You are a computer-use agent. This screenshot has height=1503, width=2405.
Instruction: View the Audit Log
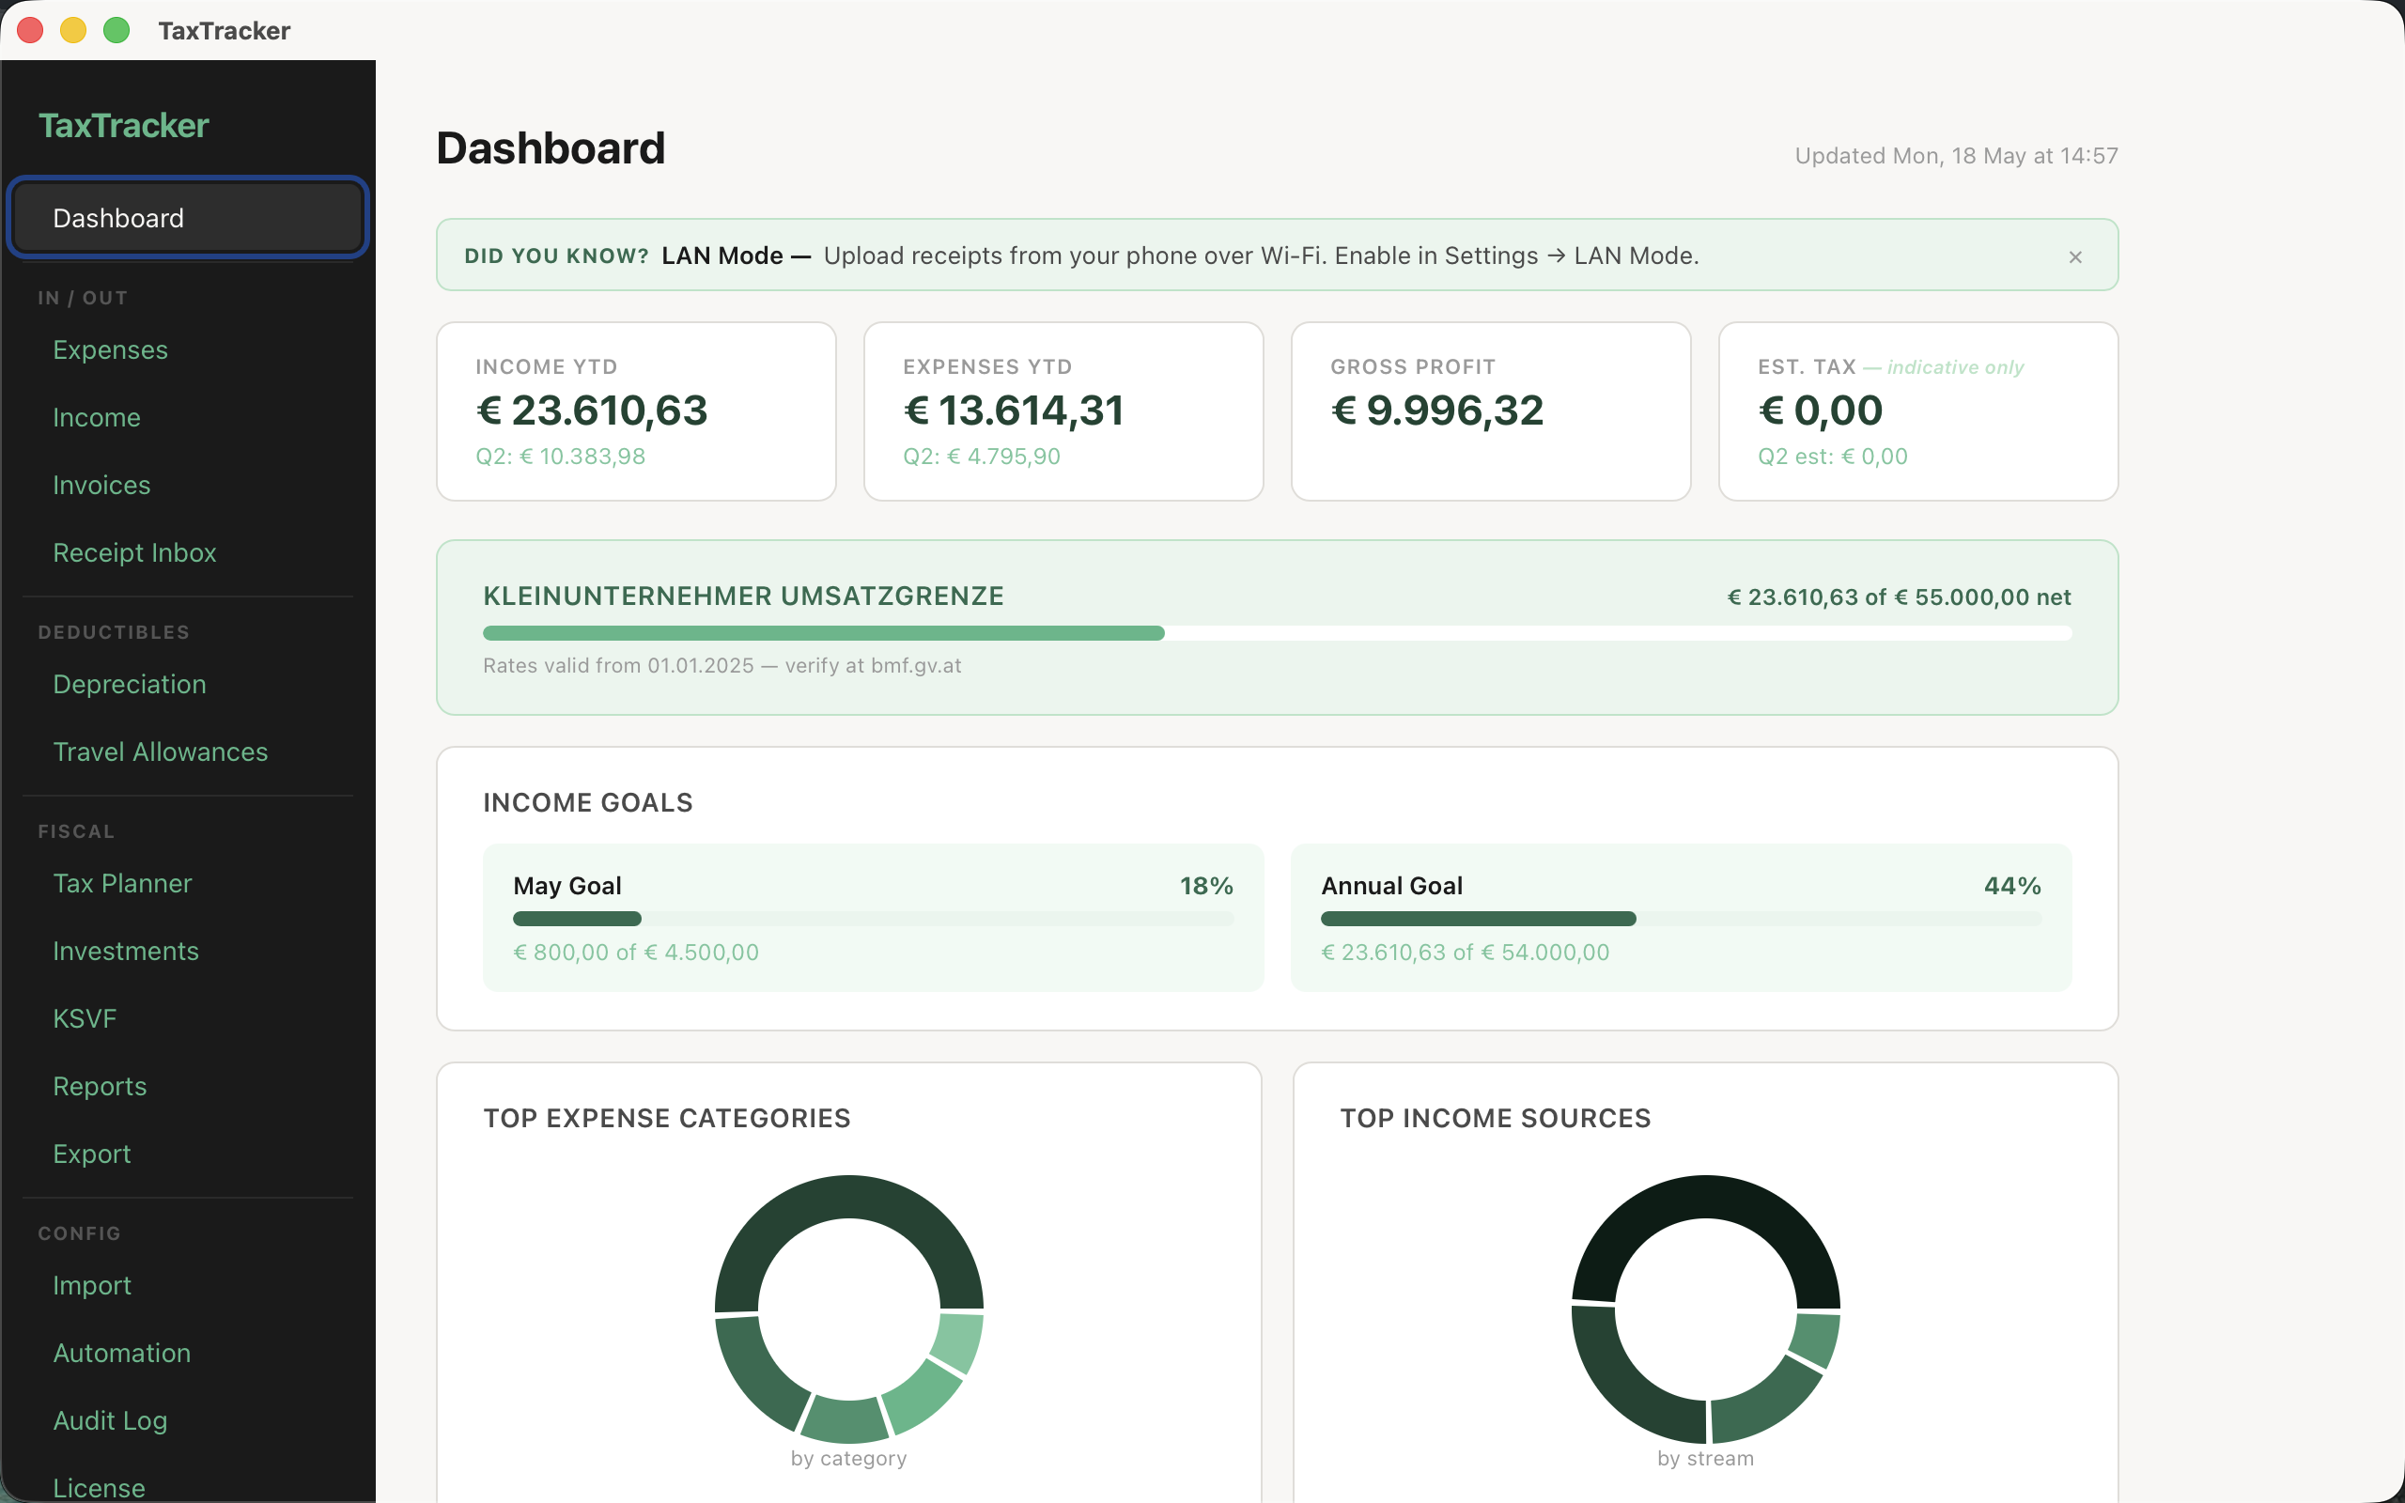pyautogui.click(x=109, y=1420)
